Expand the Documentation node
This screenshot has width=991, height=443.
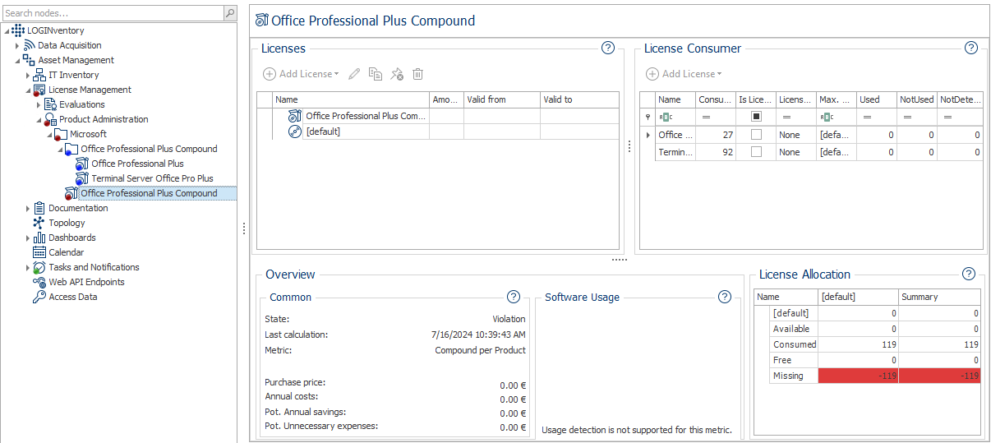point(28,208)
